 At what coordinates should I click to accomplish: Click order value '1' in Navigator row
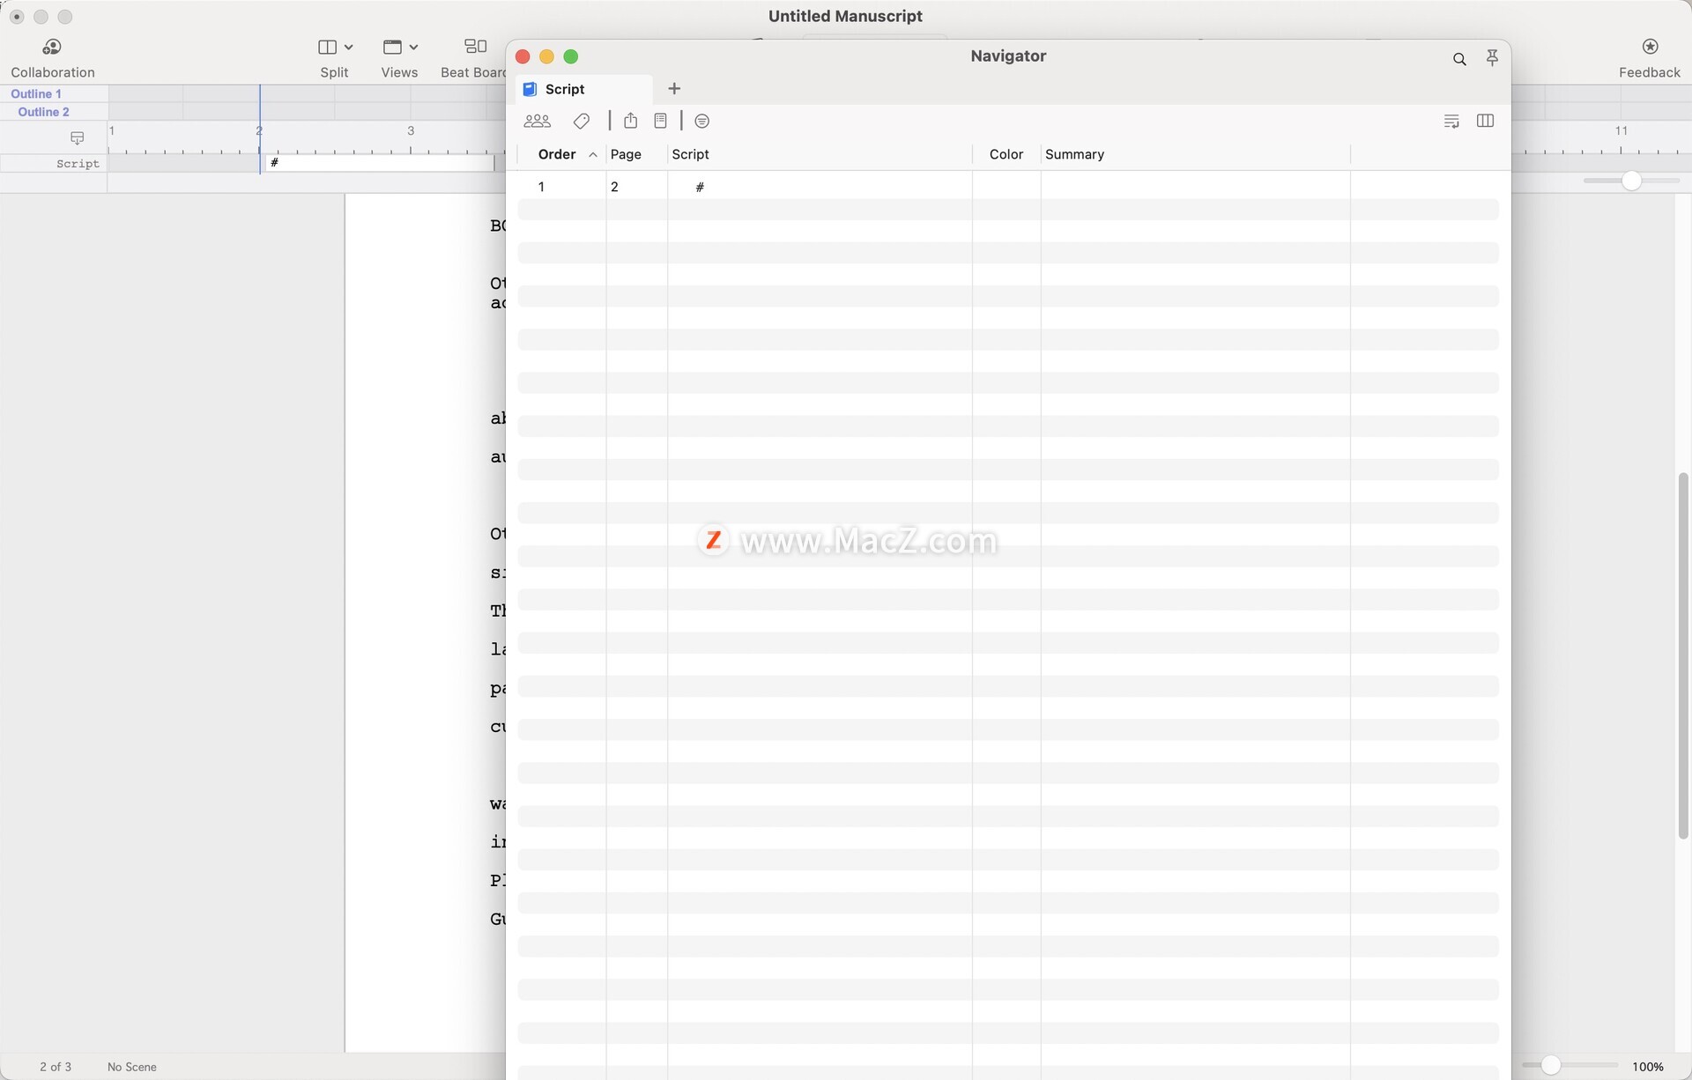pyautogui.click(x=541, y=187)
